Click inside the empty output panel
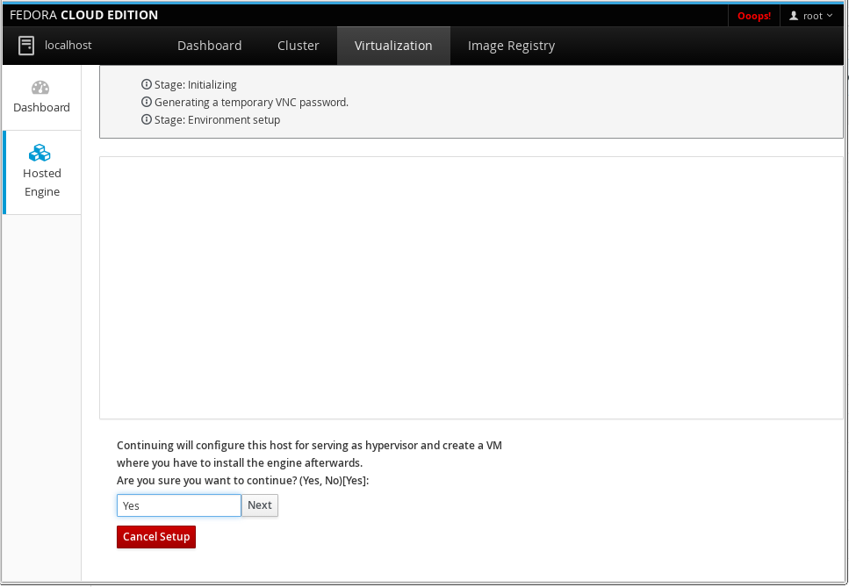The image size is (849, 587). pyautogui.click(x=471, y=288)
